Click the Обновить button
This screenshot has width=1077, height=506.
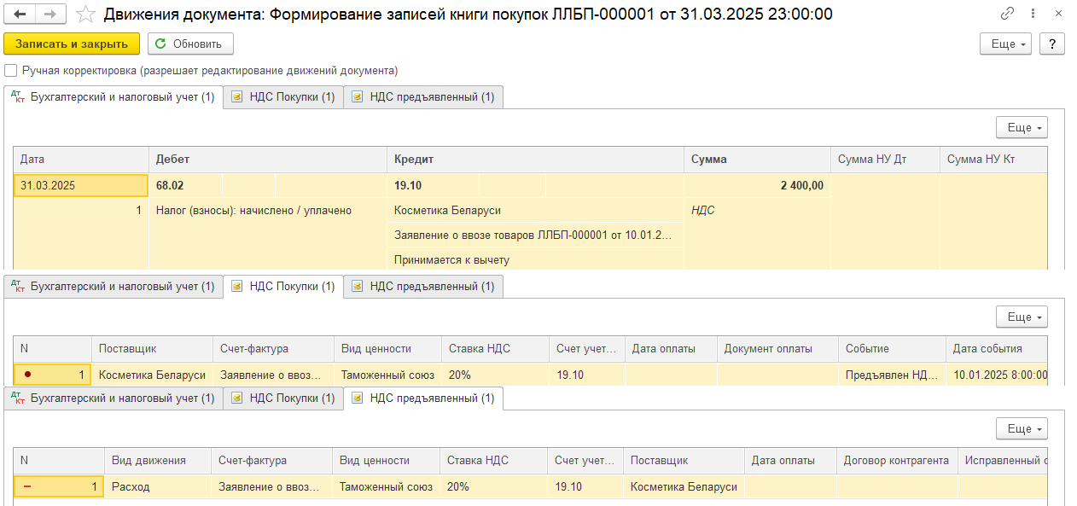[x=190, y=44]
